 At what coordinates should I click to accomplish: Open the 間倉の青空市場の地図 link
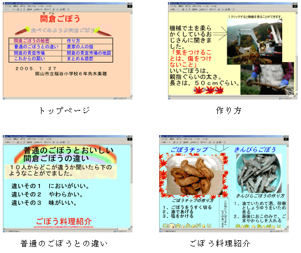coord(89,53)
